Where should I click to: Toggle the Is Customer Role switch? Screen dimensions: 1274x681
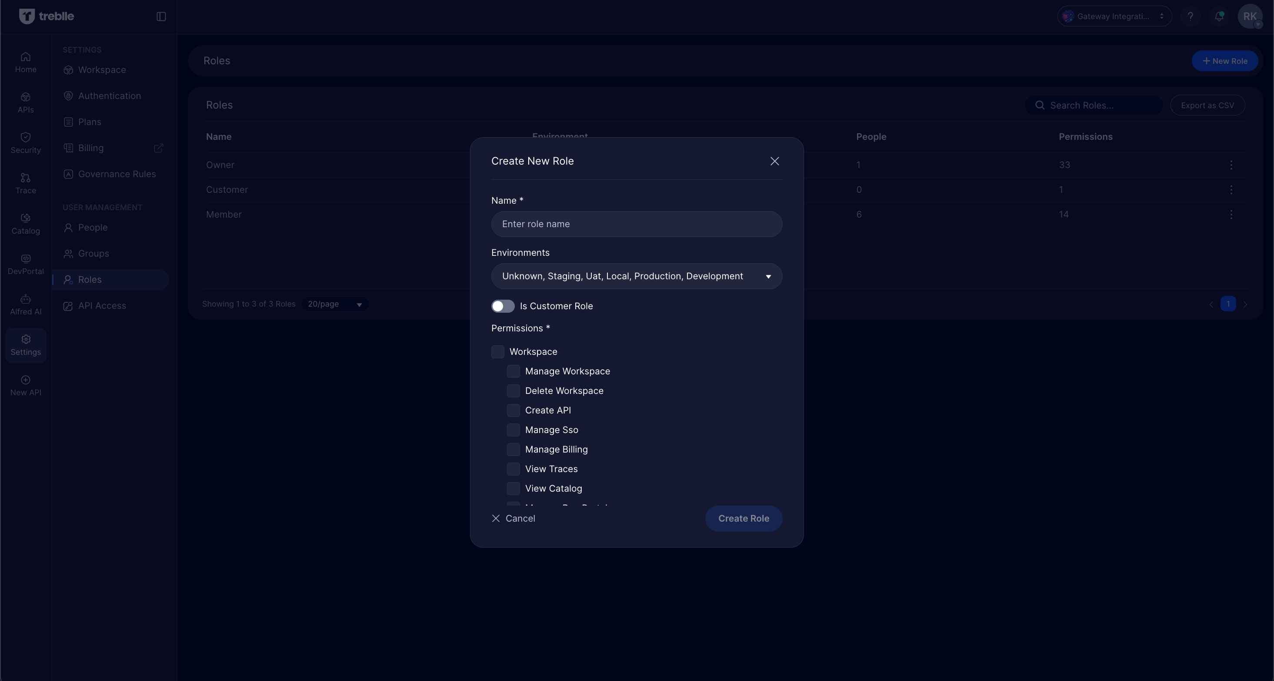(x=503, y=306)
